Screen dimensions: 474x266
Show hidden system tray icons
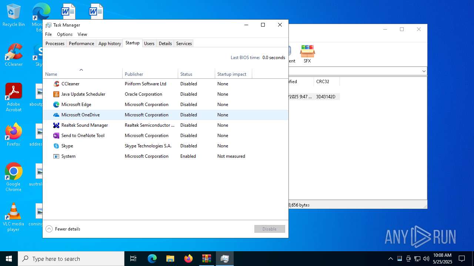(391, 259)
